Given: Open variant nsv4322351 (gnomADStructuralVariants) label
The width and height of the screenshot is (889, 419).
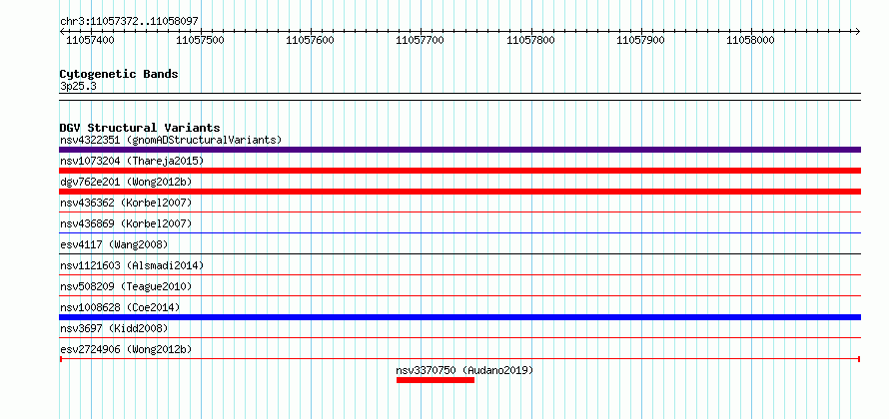Looking at the screenshot, I should click(x=171, y=140).
